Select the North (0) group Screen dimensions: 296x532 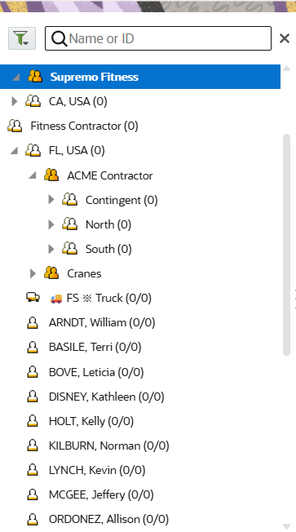point(108,224)
